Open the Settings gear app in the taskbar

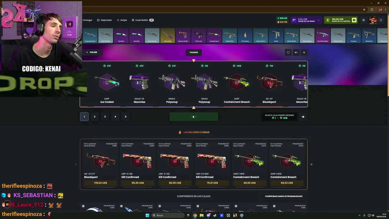pos(242,215)
